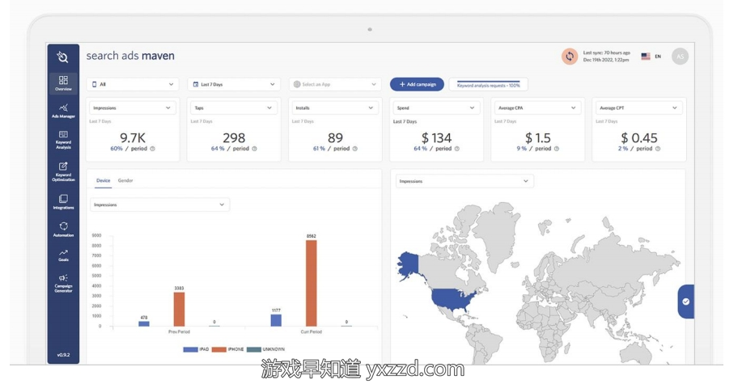This screenshot has height=384, width=742.
Task: Open the All devices dropdown
Action: (x=133, y=84)
